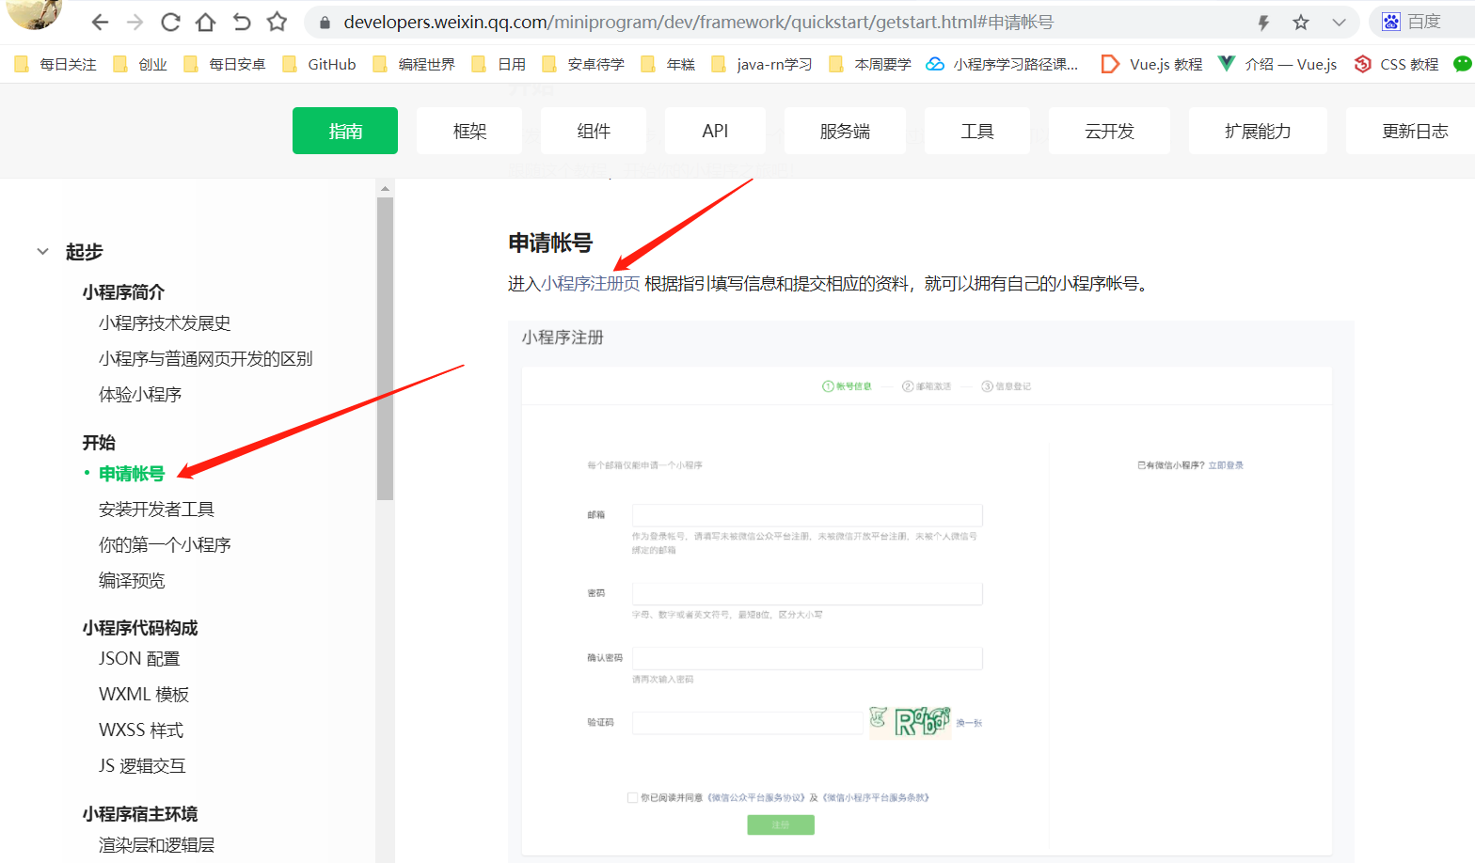The width and height of the screenshot is (1475, 863).
Task: Select the 指南 navigation tab
Action: [x=345, y=131]
